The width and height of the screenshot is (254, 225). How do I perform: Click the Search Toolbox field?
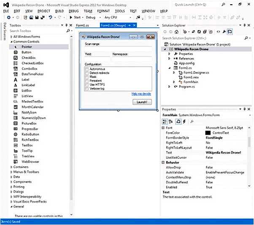(x=38, y=31)
